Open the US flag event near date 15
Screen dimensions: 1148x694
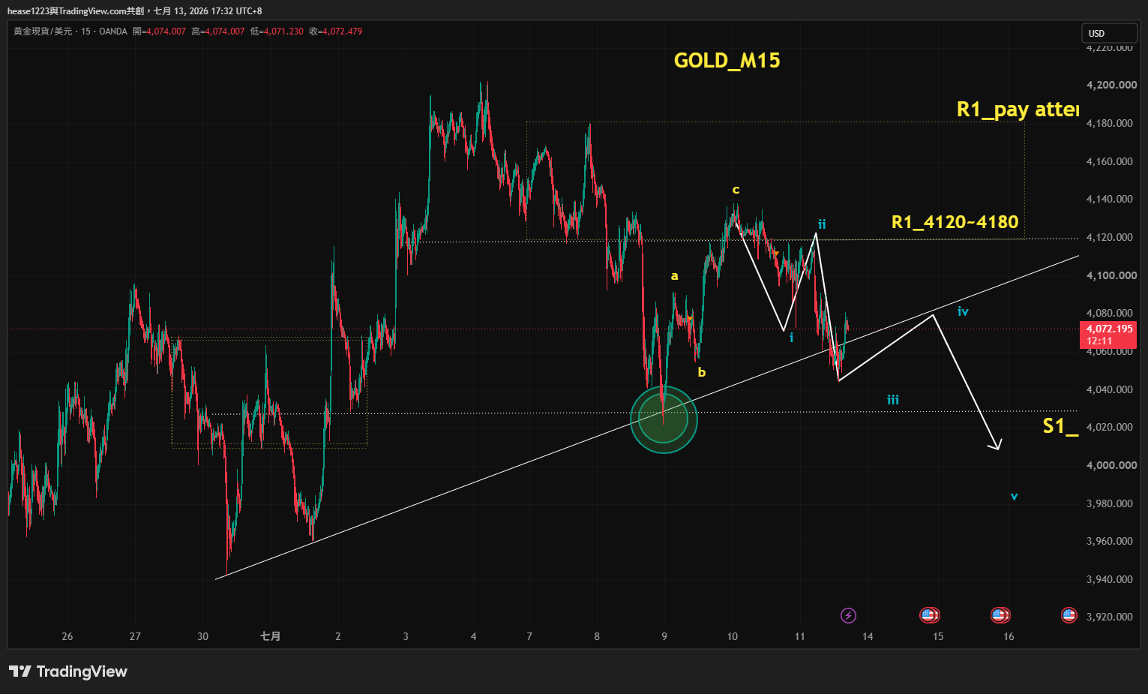[930, 616]
